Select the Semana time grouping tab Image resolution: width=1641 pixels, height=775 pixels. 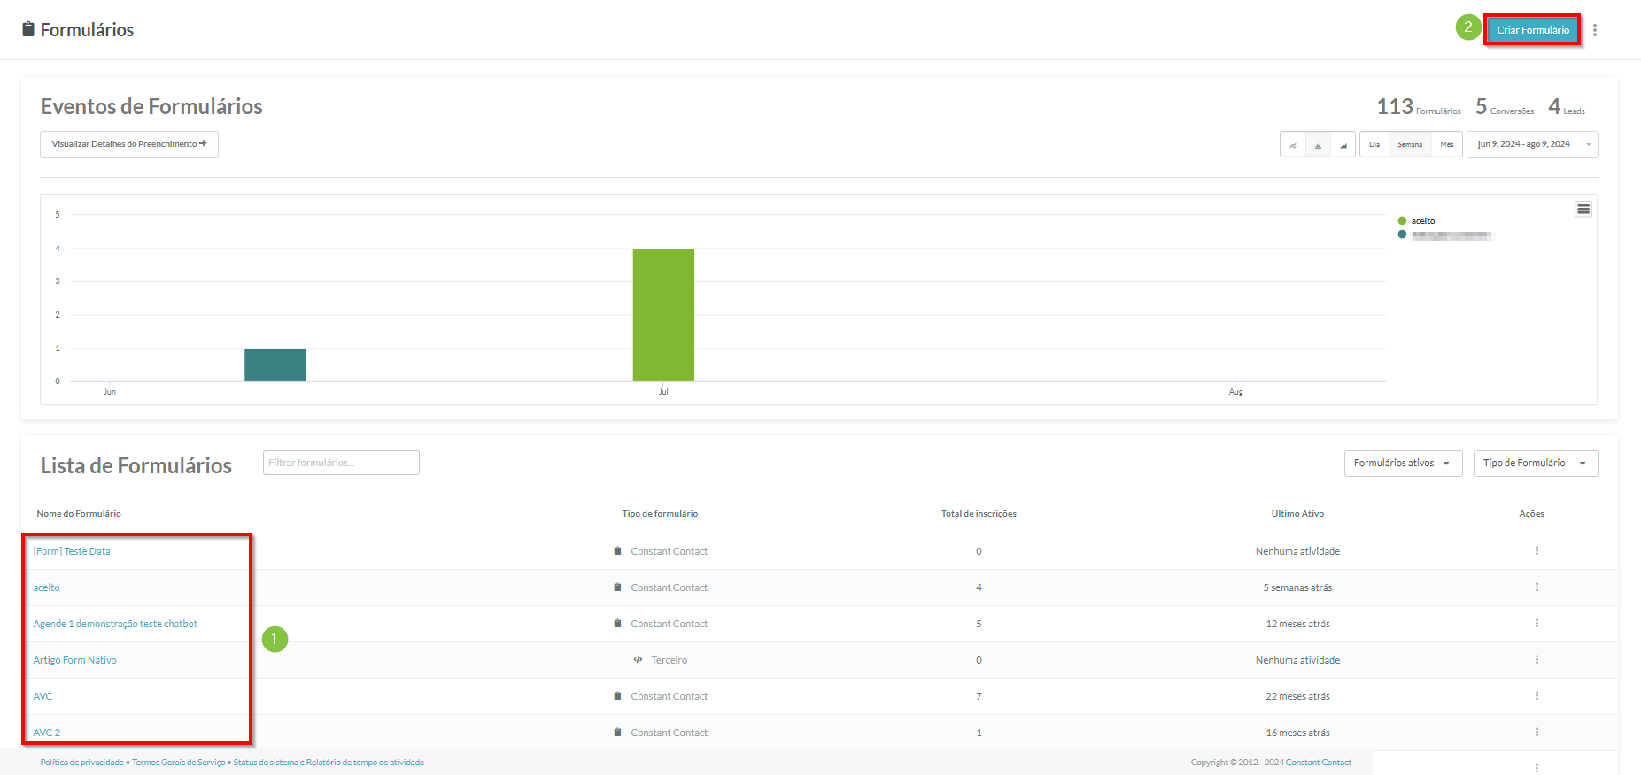point(1409,145)
